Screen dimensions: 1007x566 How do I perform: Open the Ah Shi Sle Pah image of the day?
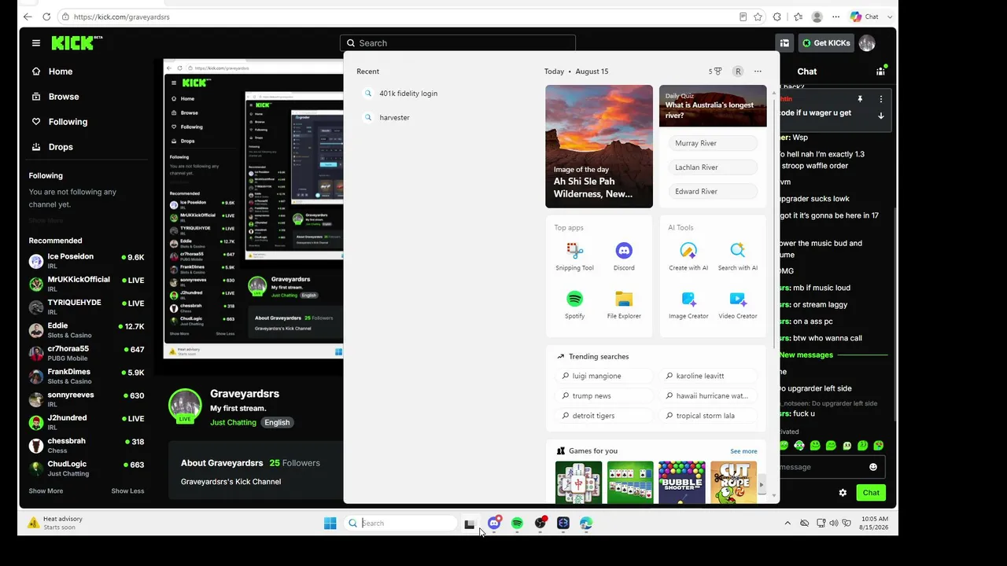pyautogui.click(x=599, y=146)
